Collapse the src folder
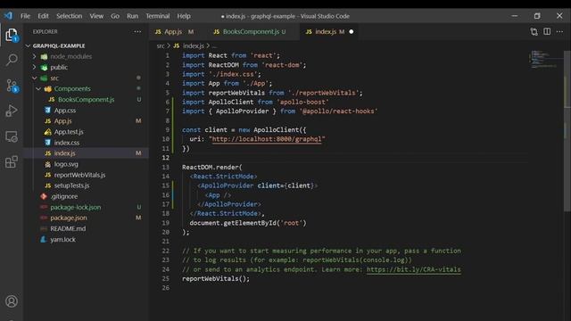Screen dimensions: 571x321 34,78
